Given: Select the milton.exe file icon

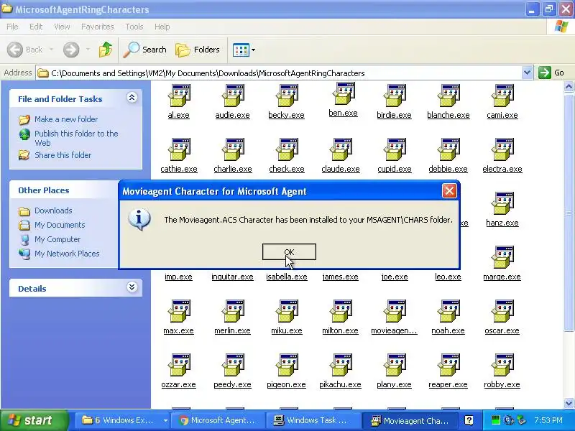Looking at the screenshot, I should (341, 312).
